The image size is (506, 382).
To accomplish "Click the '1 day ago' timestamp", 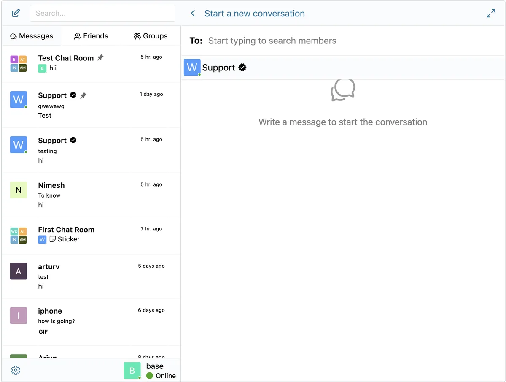I will click(x=151, y=94).
